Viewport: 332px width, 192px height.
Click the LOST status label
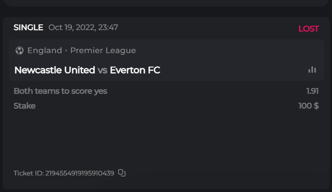click(309, 29)
